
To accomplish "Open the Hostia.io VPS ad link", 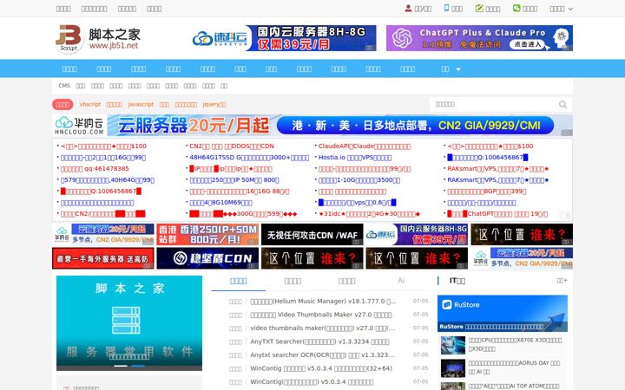I will point(355,158).
